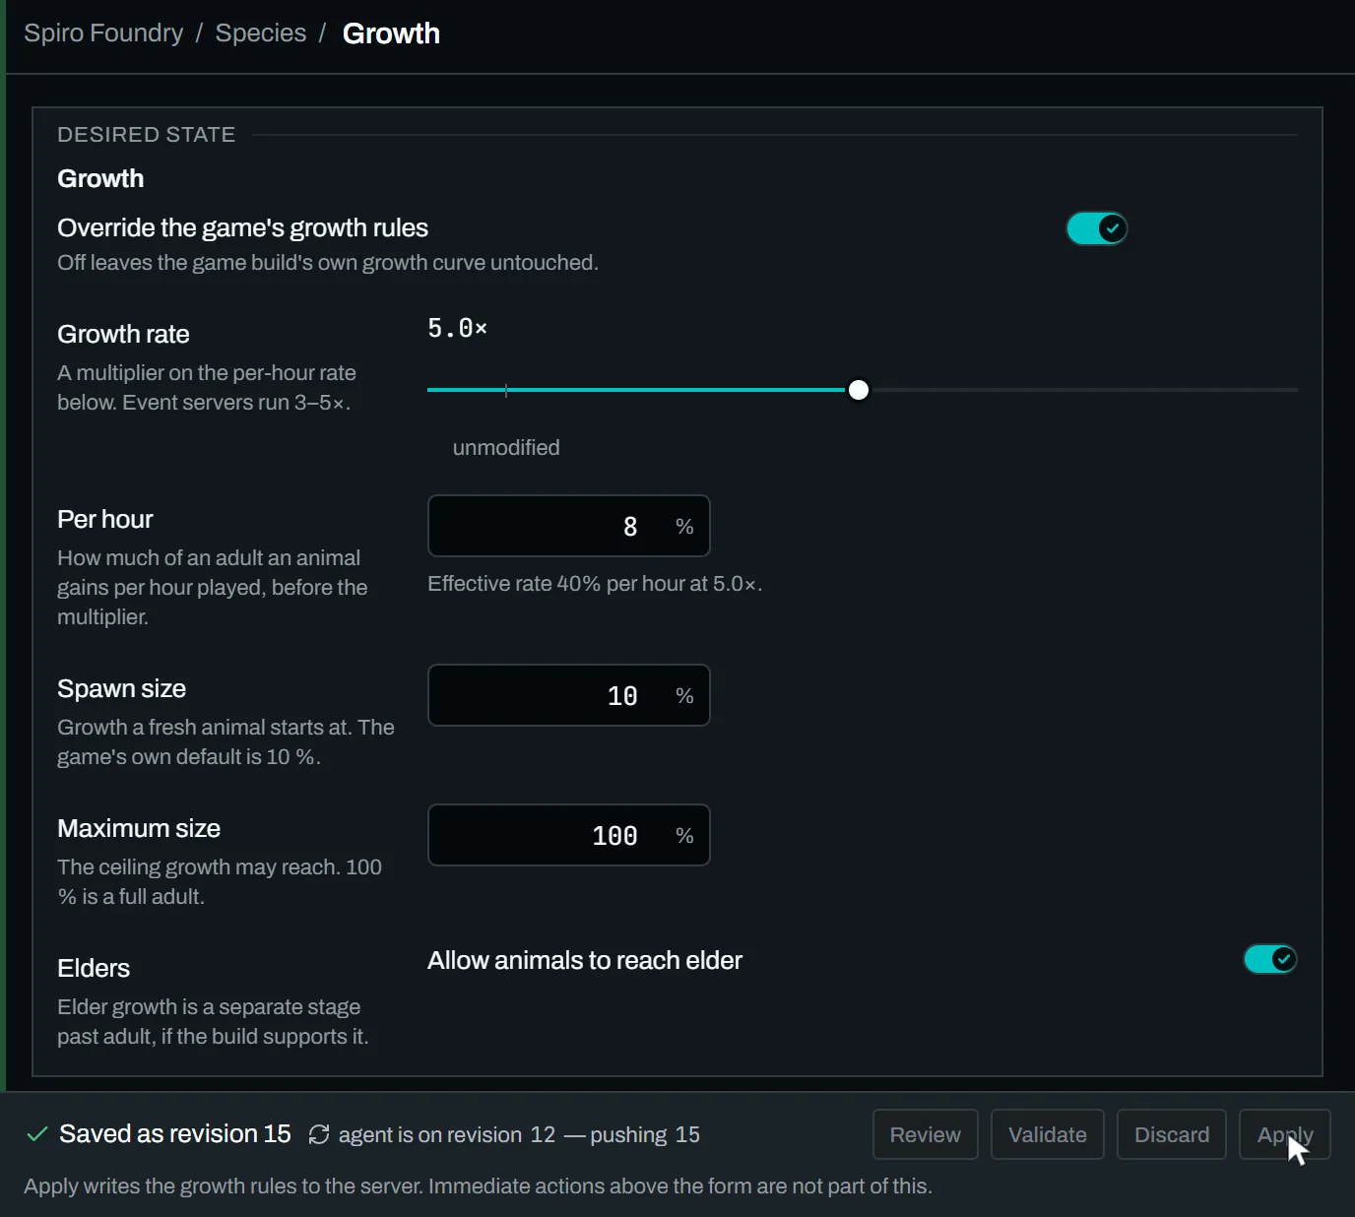Turn off Override the game's growth rules
The height and width of the screenshot is (1217, 1355).
click(1097, 228)
